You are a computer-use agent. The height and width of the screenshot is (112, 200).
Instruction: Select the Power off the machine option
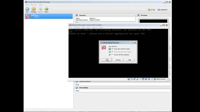(120, 55)
